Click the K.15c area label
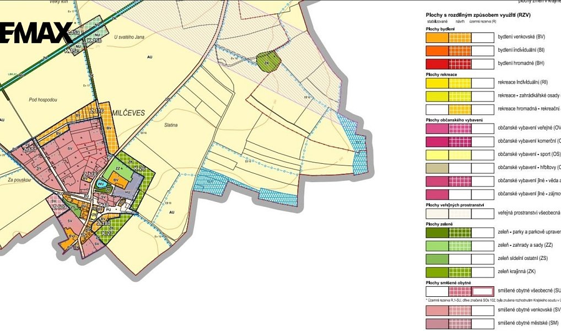Screen dimensions: 561x331 point(71,51)
